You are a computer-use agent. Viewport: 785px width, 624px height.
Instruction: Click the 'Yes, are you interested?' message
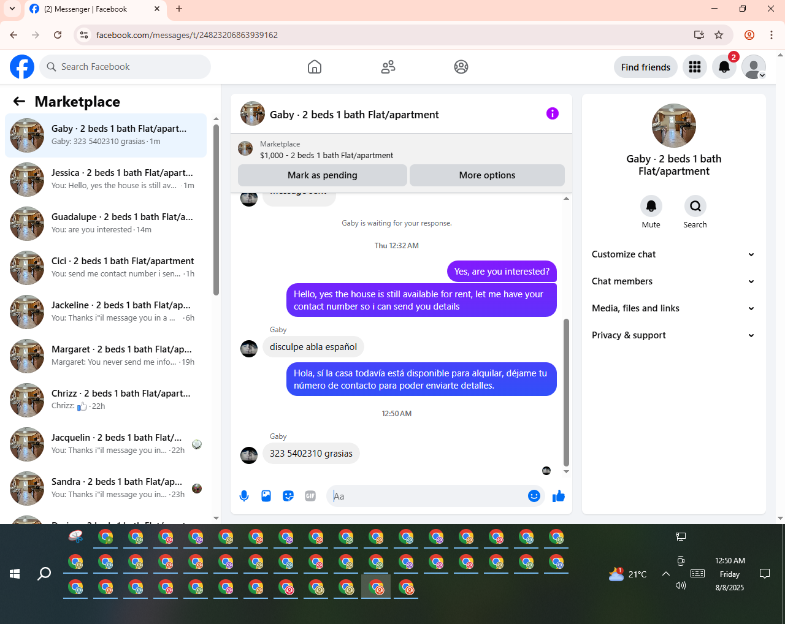(x=502, y=272)
